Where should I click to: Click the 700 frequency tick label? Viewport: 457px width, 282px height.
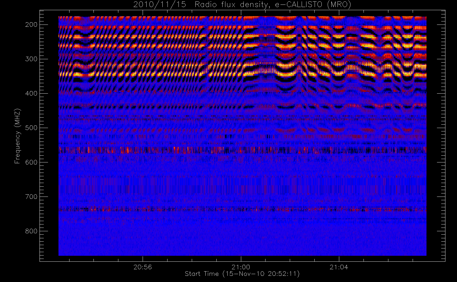(x=31, y=197)
